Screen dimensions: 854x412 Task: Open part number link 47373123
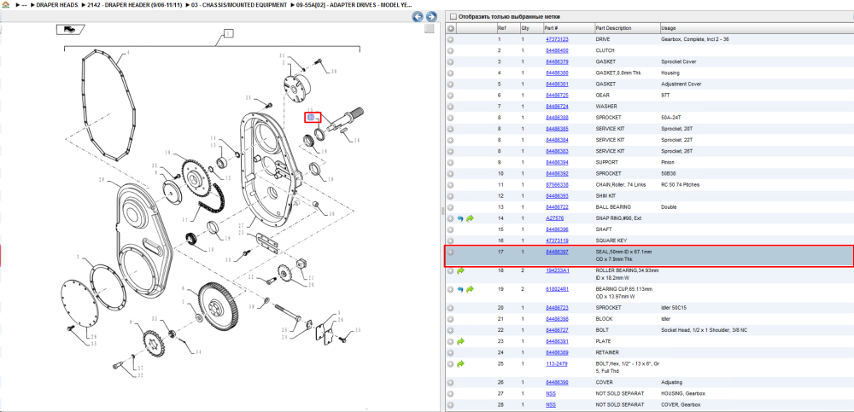pyautogui.click(x=557, y=40)
